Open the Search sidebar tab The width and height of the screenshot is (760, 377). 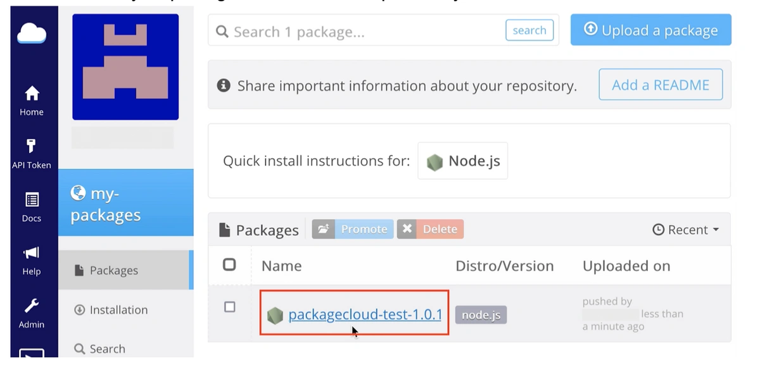(x=107, y=349)
